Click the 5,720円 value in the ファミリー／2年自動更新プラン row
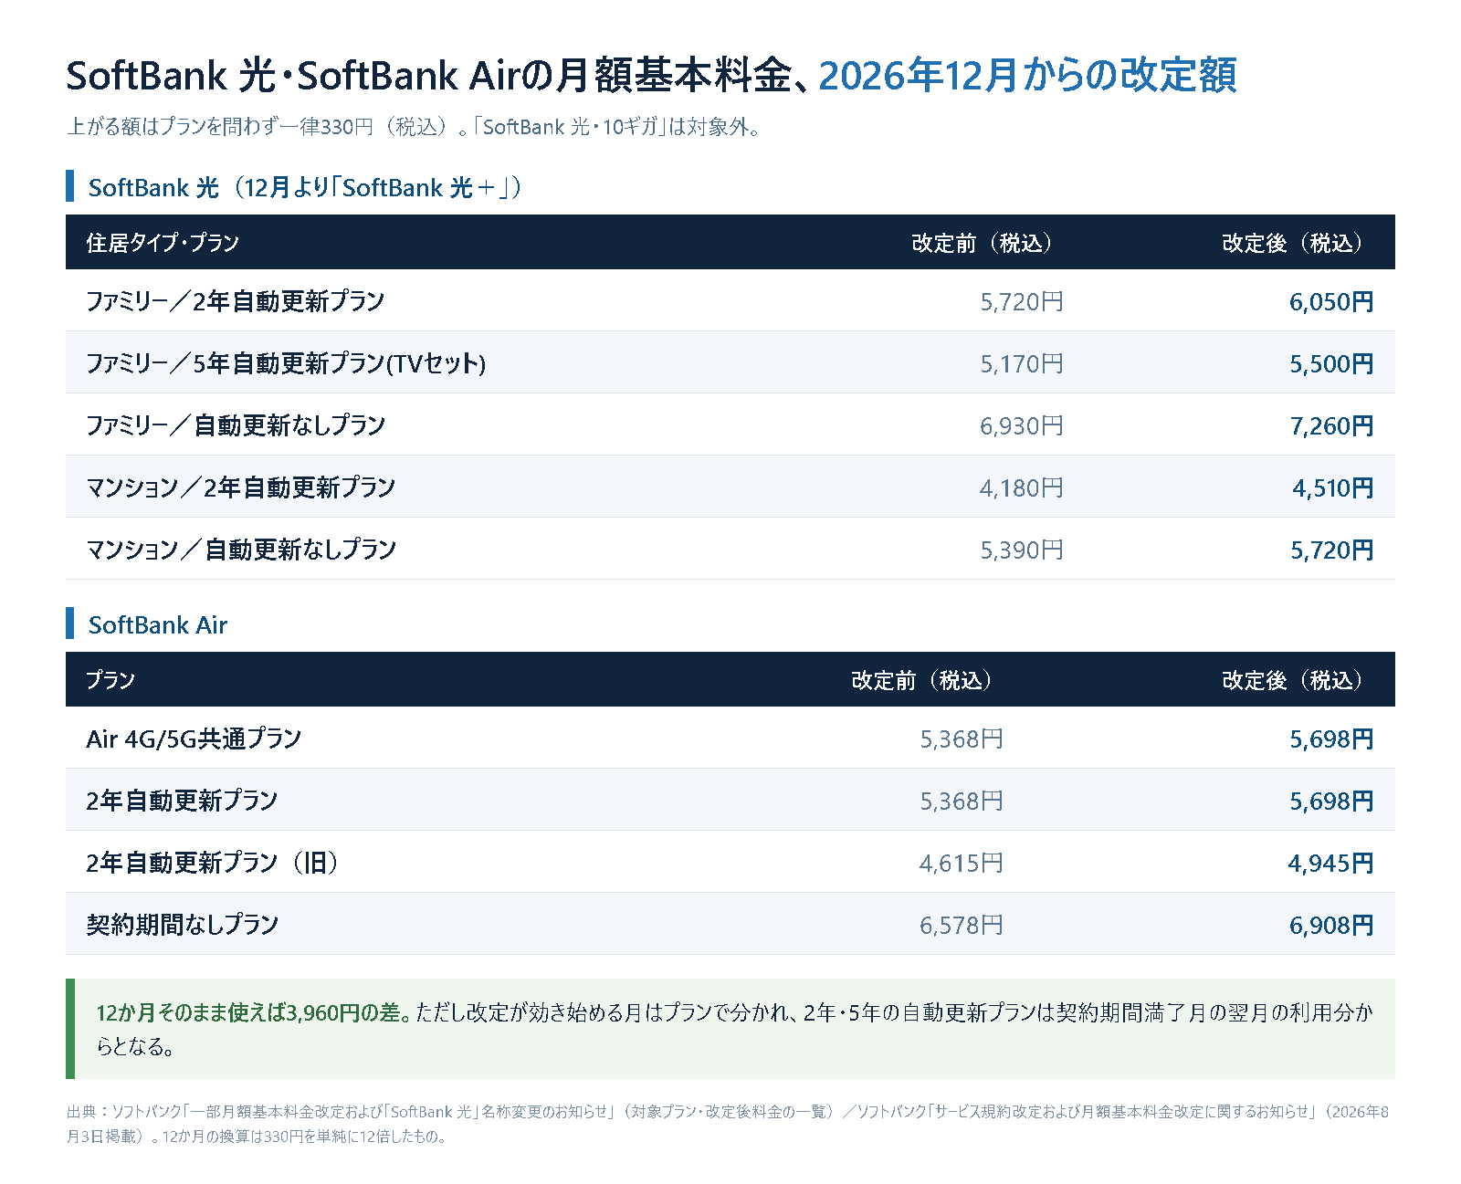Screen dimensions: 1461x1184 click(1022, 302)
